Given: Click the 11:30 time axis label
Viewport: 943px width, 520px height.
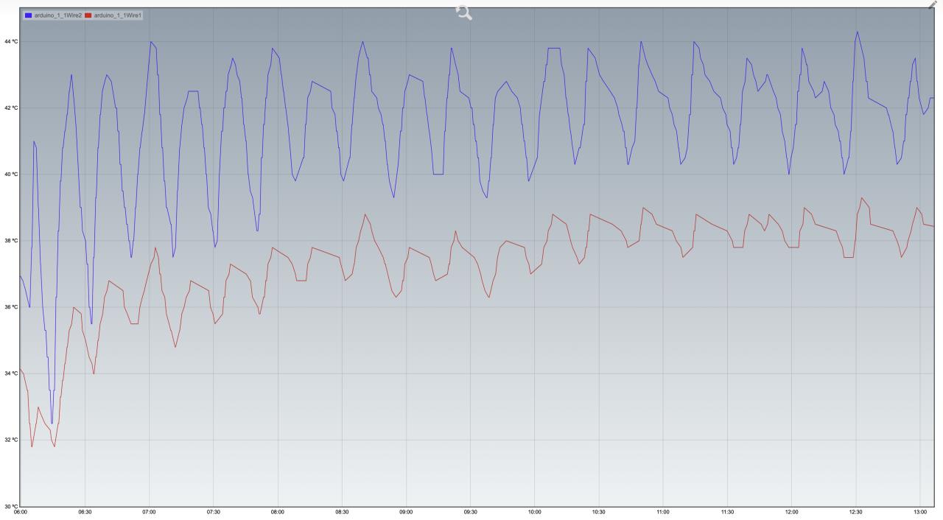Looking at the screenshot, I should tap(727, 512).
